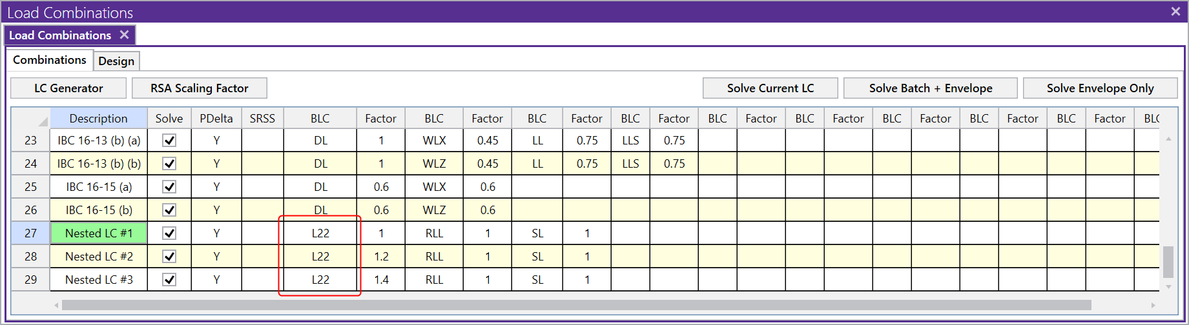Screen dimensions: 1189x325
Task: Click the RSA Scaling Factor button
Action: (199, 88)
